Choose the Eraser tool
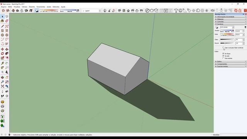This screenshot has width=247, height=139. tap(7, 21)
